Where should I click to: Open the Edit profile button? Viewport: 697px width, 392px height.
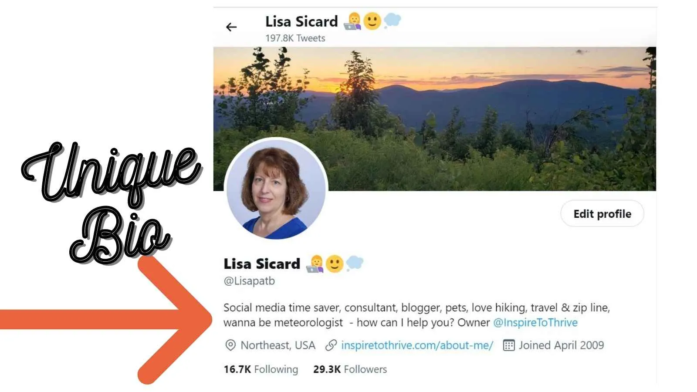602,214
